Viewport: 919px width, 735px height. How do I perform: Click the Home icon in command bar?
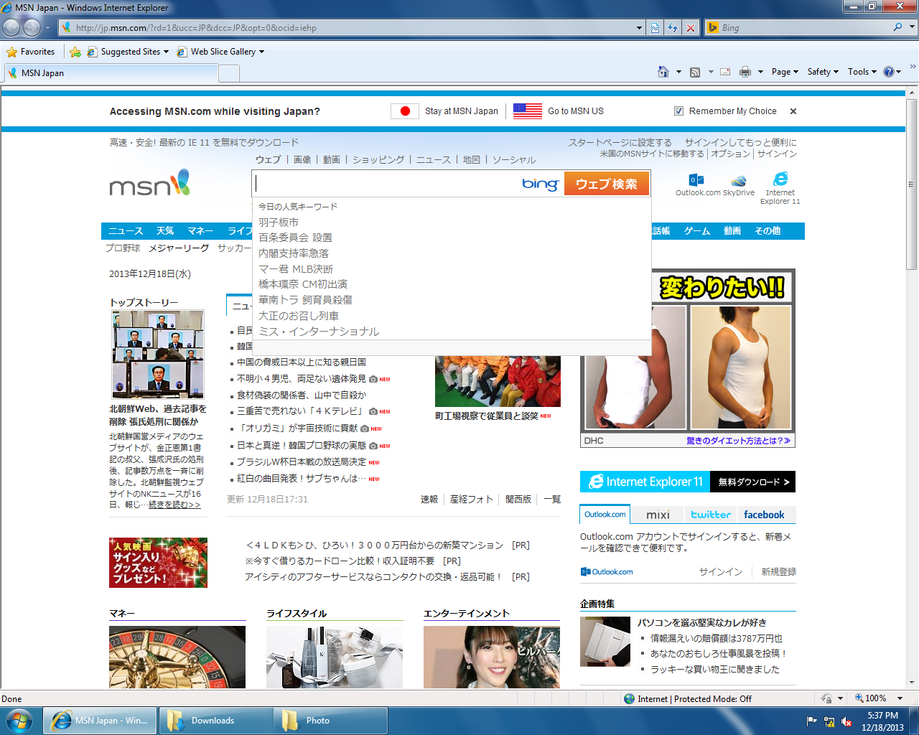point(663,72)
